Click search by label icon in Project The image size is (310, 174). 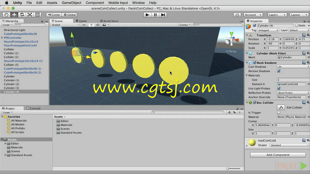(234, 112)
